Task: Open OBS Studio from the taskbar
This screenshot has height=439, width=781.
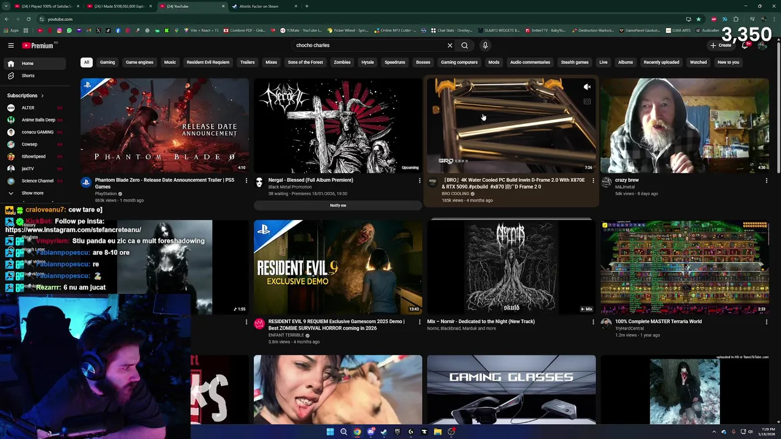Action: click(x=451, y=432)
